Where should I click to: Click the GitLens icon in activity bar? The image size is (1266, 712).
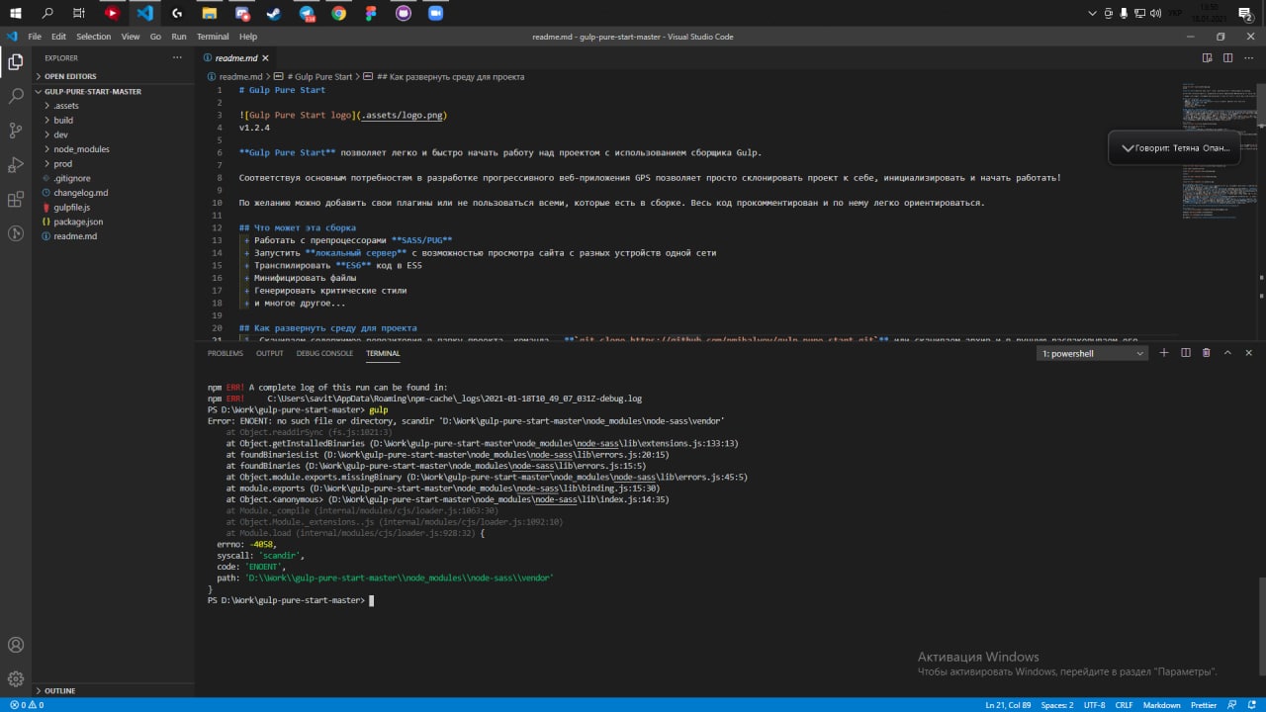pyautogui.click(x=16, y=234)
